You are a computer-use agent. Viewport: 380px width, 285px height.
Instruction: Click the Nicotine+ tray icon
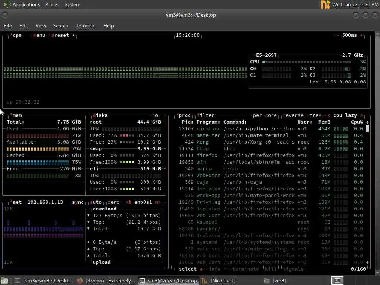325,4
